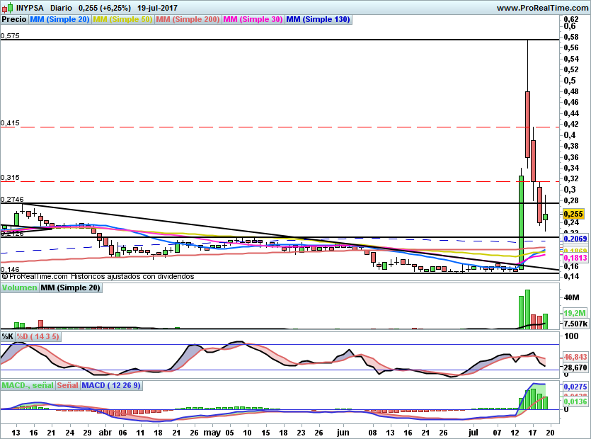591x439 pixels.
Task: Open the www.ProRealTime.com link
Action: coord(541,8)
